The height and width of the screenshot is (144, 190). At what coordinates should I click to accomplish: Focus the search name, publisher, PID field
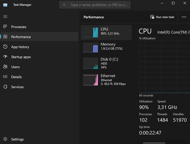[x=95, y=5]
